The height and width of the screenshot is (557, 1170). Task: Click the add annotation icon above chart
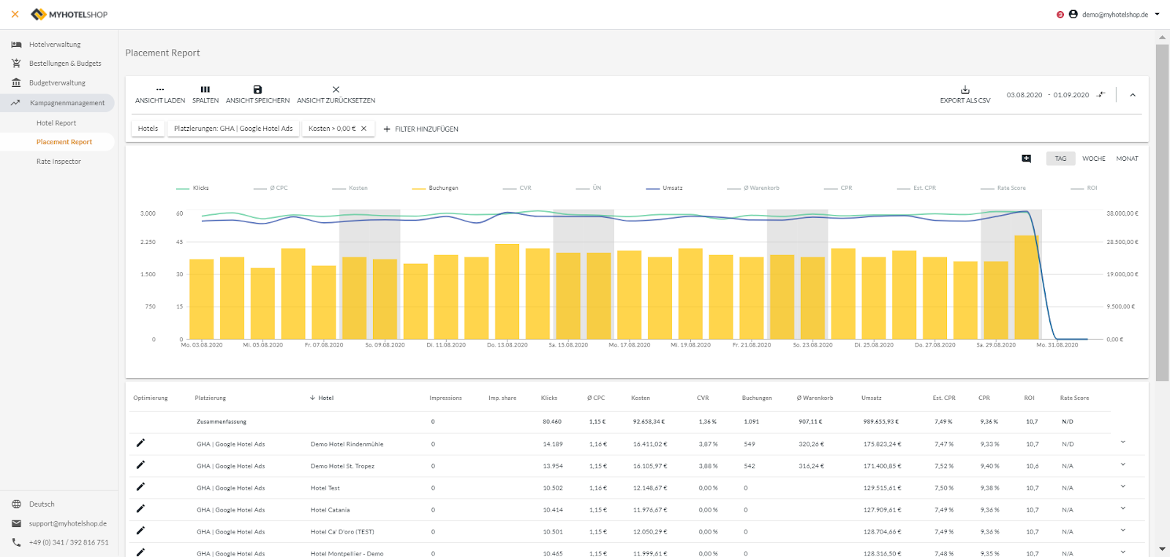pyautogui.click(x=1026, y=159)
